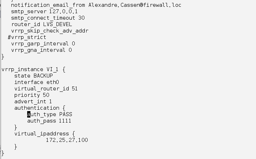Click the vrrp_instance VI_1 declaration
Screen dimensions: 256x159
point(34,69)
